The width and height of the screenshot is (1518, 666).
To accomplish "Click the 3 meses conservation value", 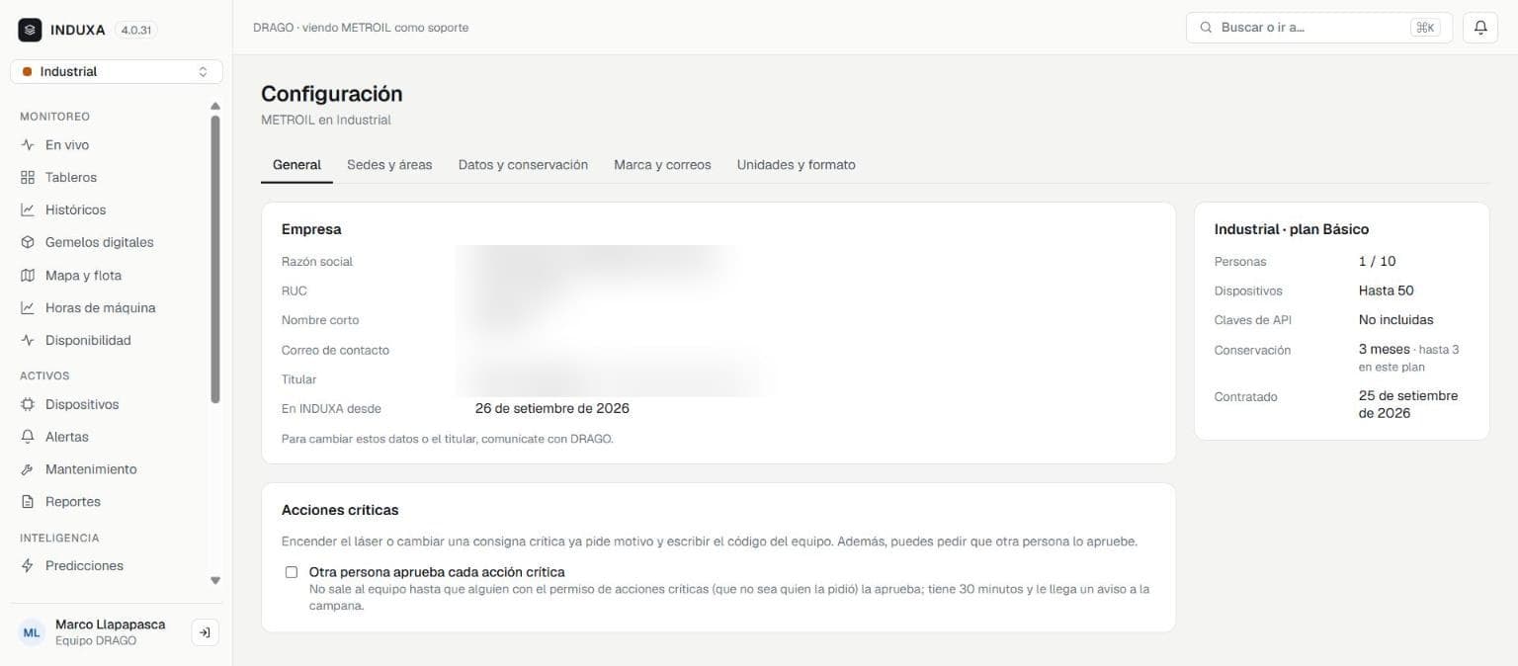I will point(1385,350).
